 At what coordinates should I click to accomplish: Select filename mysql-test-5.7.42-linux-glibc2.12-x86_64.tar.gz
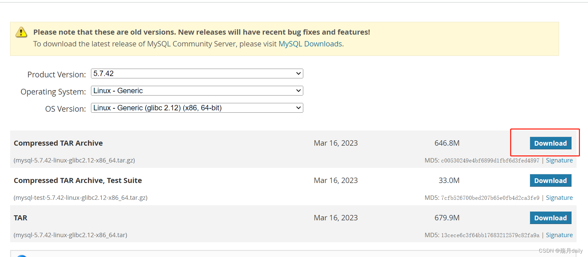pos(81,198)
